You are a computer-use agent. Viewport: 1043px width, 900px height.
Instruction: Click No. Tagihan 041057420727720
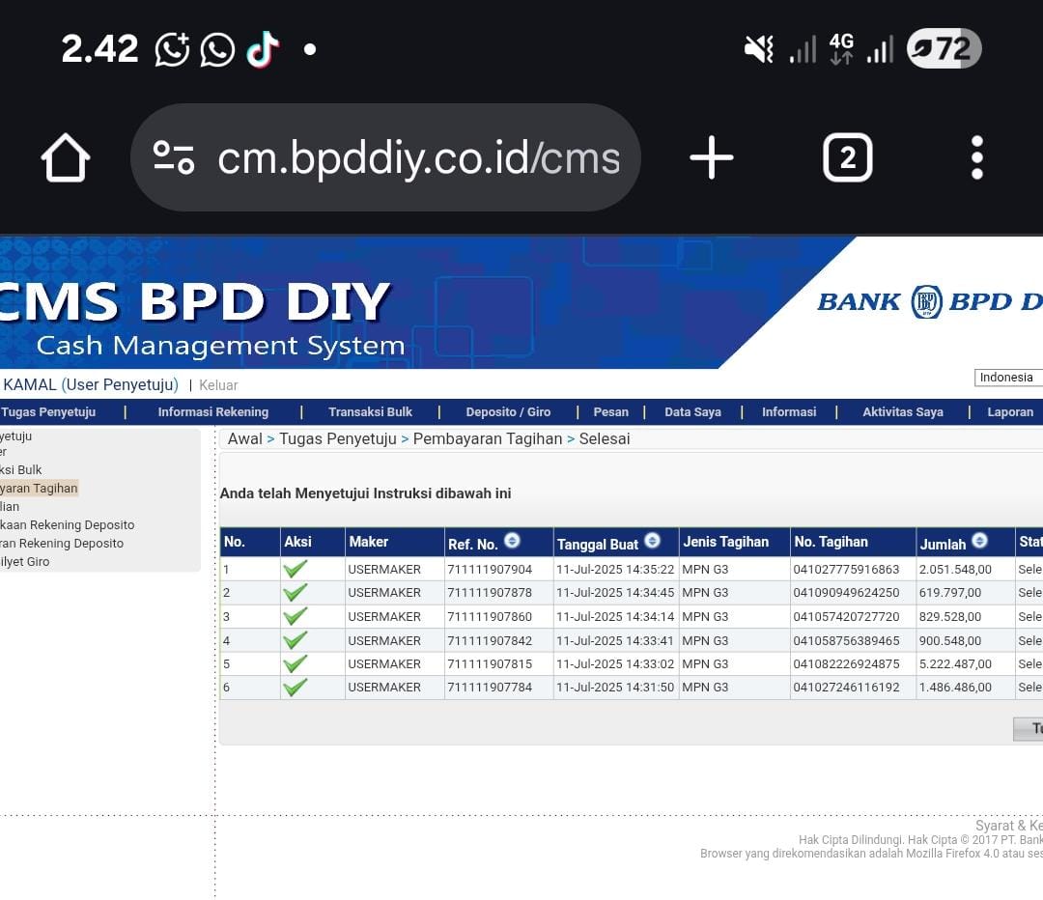pos(846,617)
